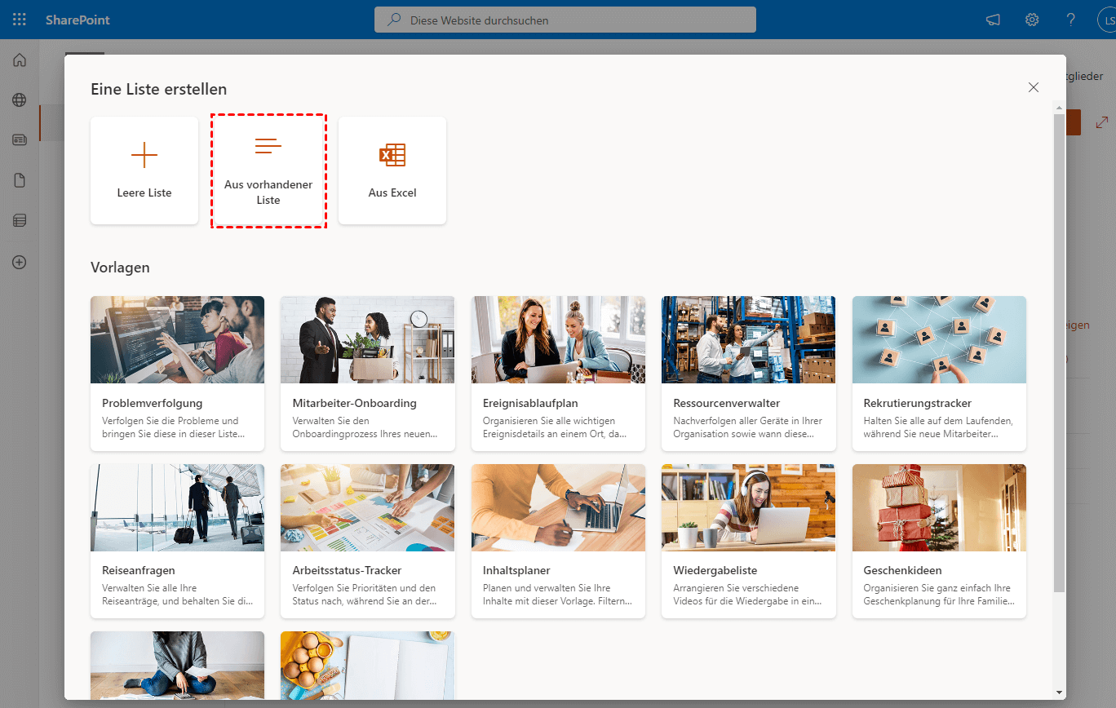This screenshot has height=708, width=1116.
Task: Click the Inhaltsplaner description text
Action: [558, 595]
